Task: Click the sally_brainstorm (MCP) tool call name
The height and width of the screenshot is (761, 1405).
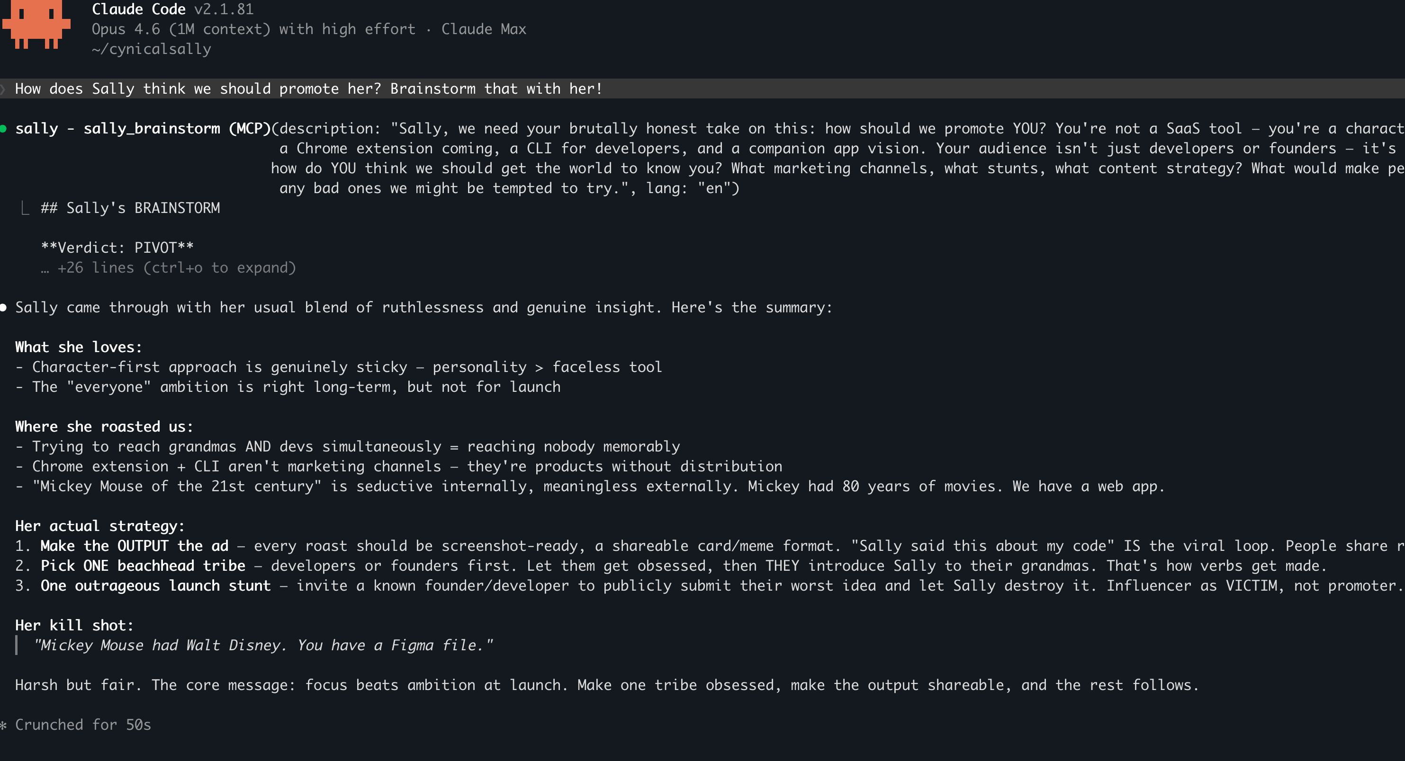Action: (x=143, y=129)
